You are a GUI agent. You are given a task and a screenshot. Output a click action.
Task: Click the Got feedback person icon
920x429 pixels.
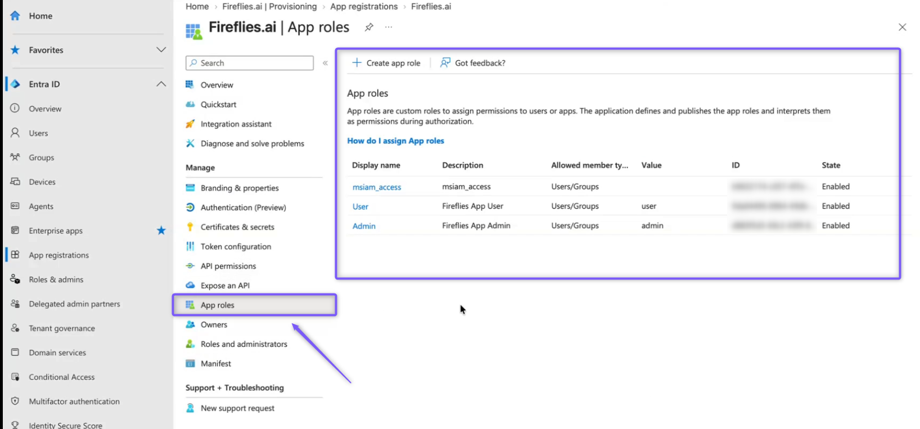(x=445, y=62)
